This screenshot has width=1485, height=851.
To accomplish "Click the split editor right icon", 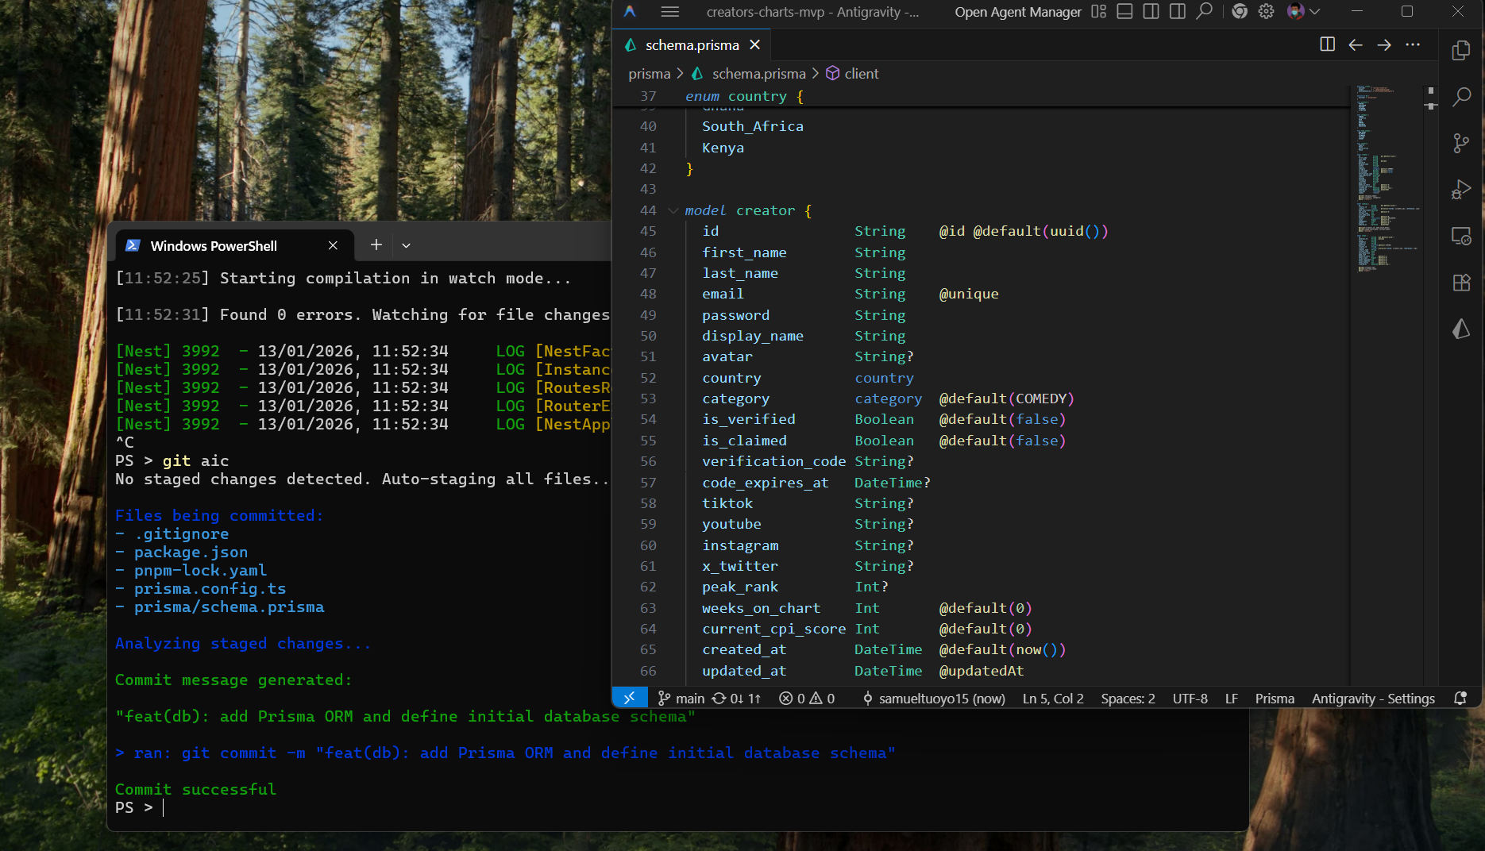I will pyautogui.click(x=1327, y=44).
